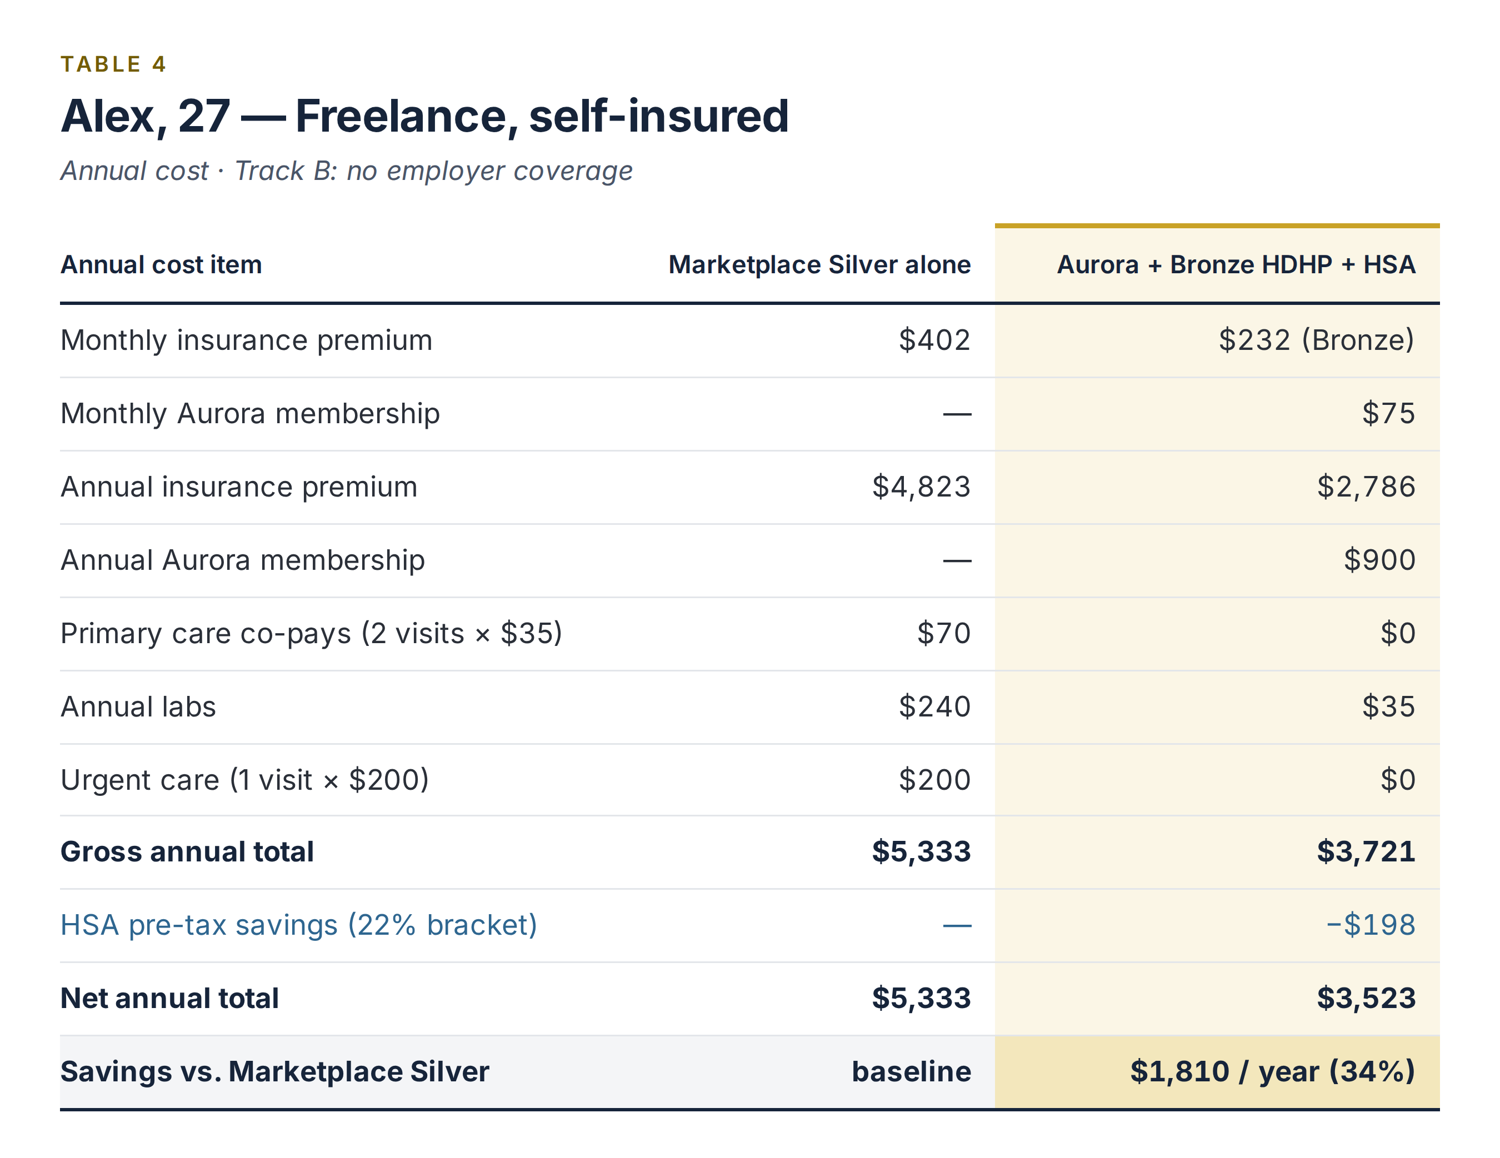Select the '$75' Aurora membership value

[x=1389, y=414]
